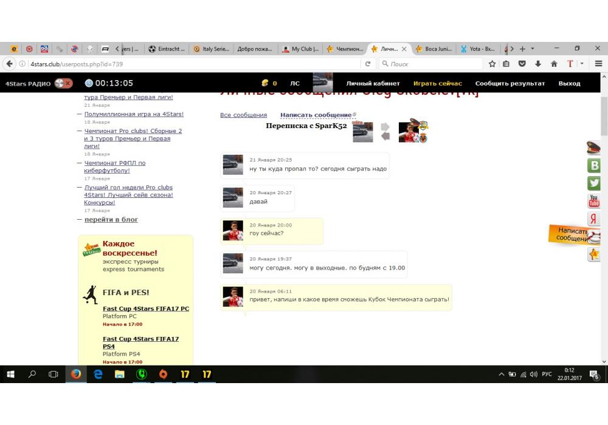Click the Twitter bird sidebar icon
The height and width of the screenshot is (425, 608).
[x=594, y=183]
